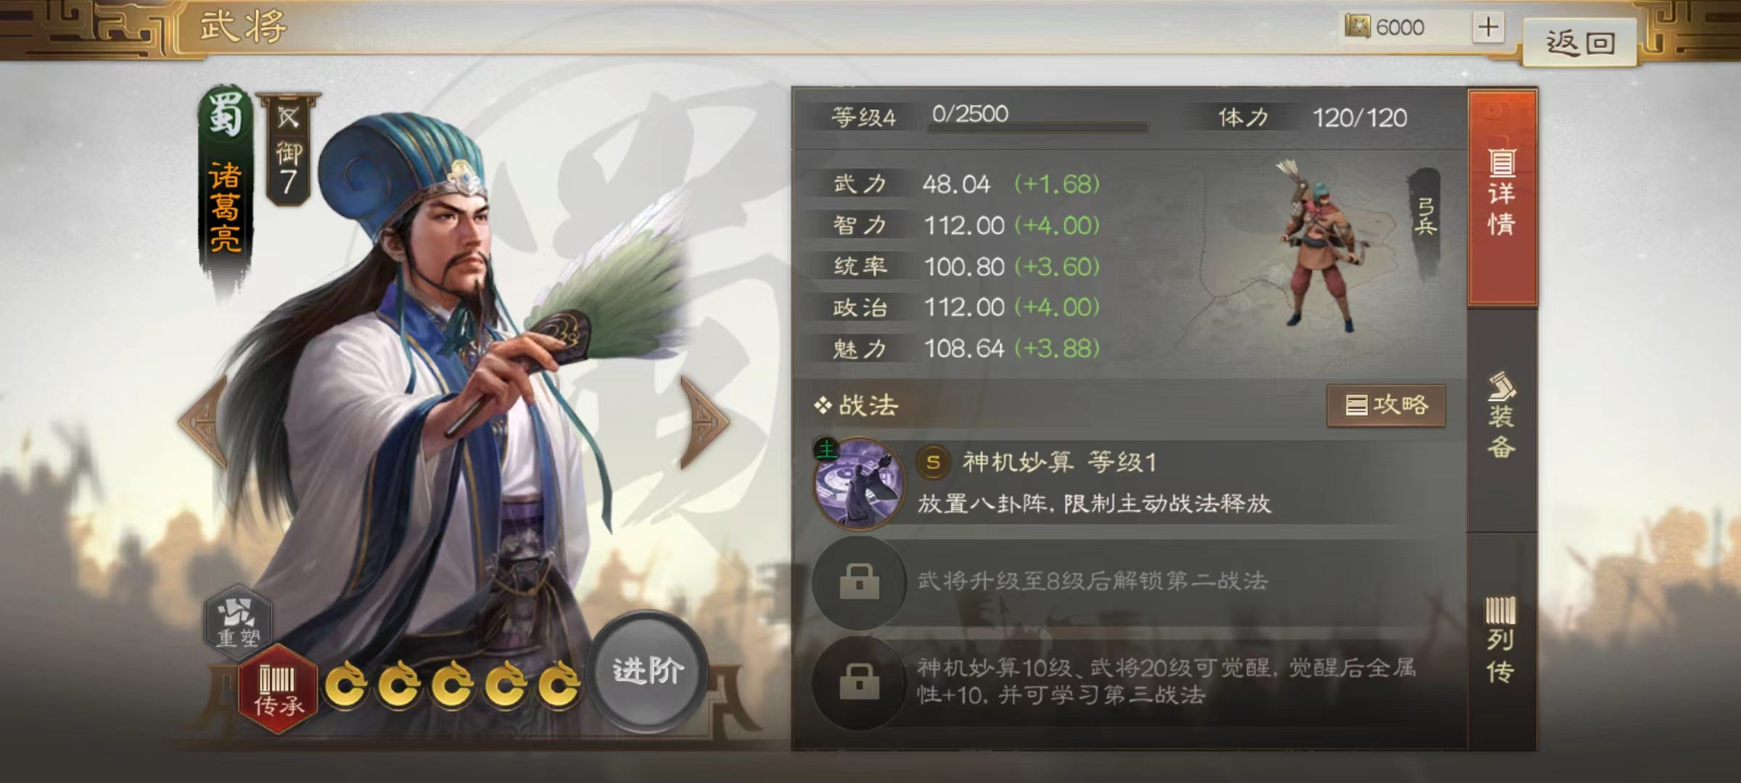
Task: Click the gold currency icon beside 6000
Action: 1357,27
